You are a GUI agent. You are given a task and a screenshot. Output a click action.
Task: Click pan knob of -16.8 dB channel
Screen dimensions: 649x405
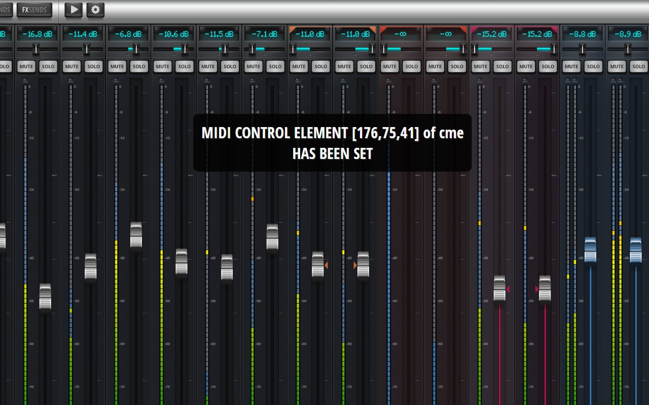(37, 49)
